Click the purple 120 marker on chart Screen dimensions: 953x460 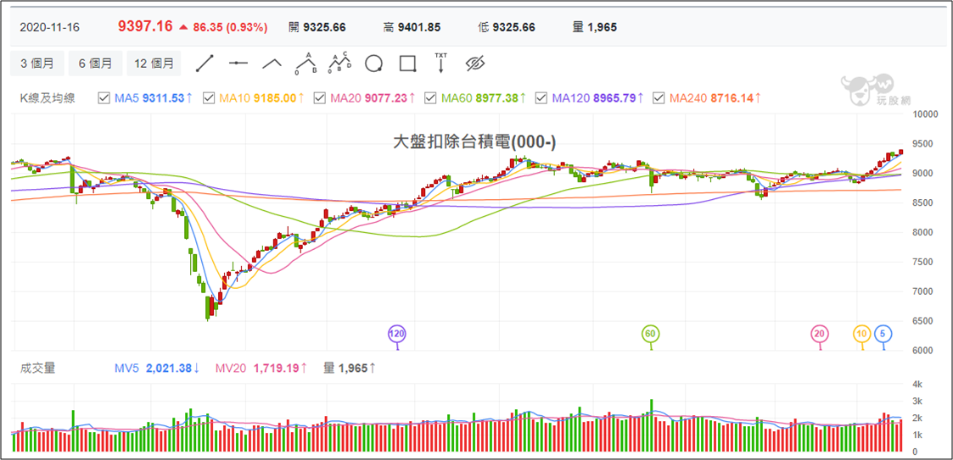pyautogui.click(x=397, y=334)
